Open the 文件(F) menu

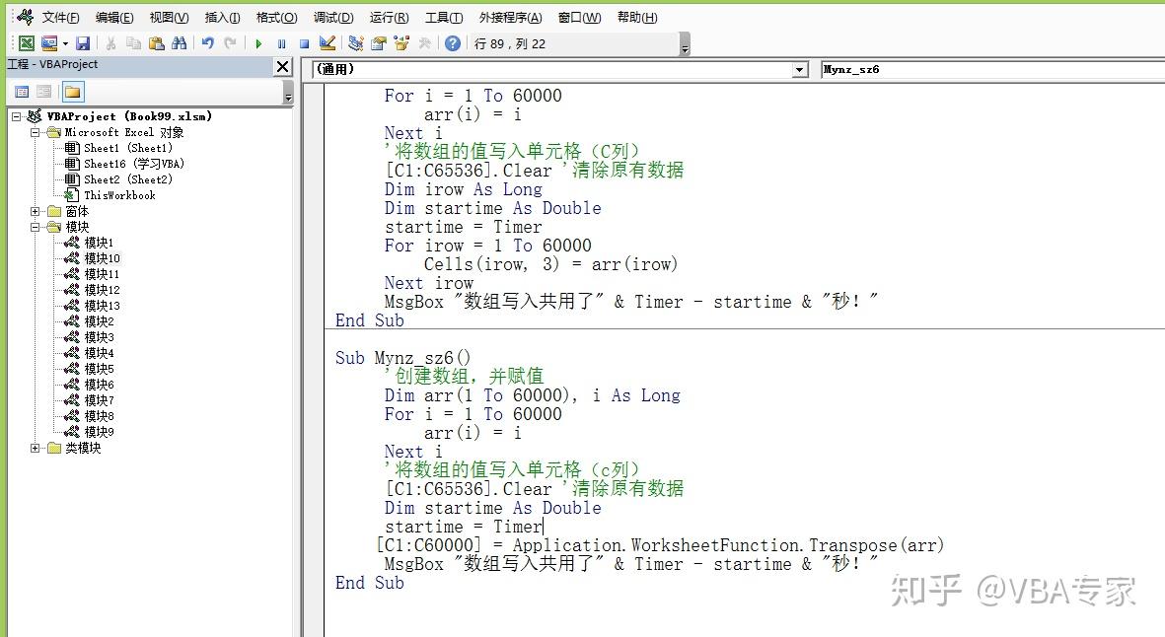(60, 17)
